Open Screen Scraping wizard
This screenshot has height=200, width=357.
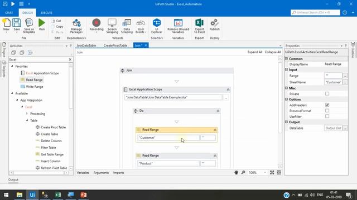(112, 26)
